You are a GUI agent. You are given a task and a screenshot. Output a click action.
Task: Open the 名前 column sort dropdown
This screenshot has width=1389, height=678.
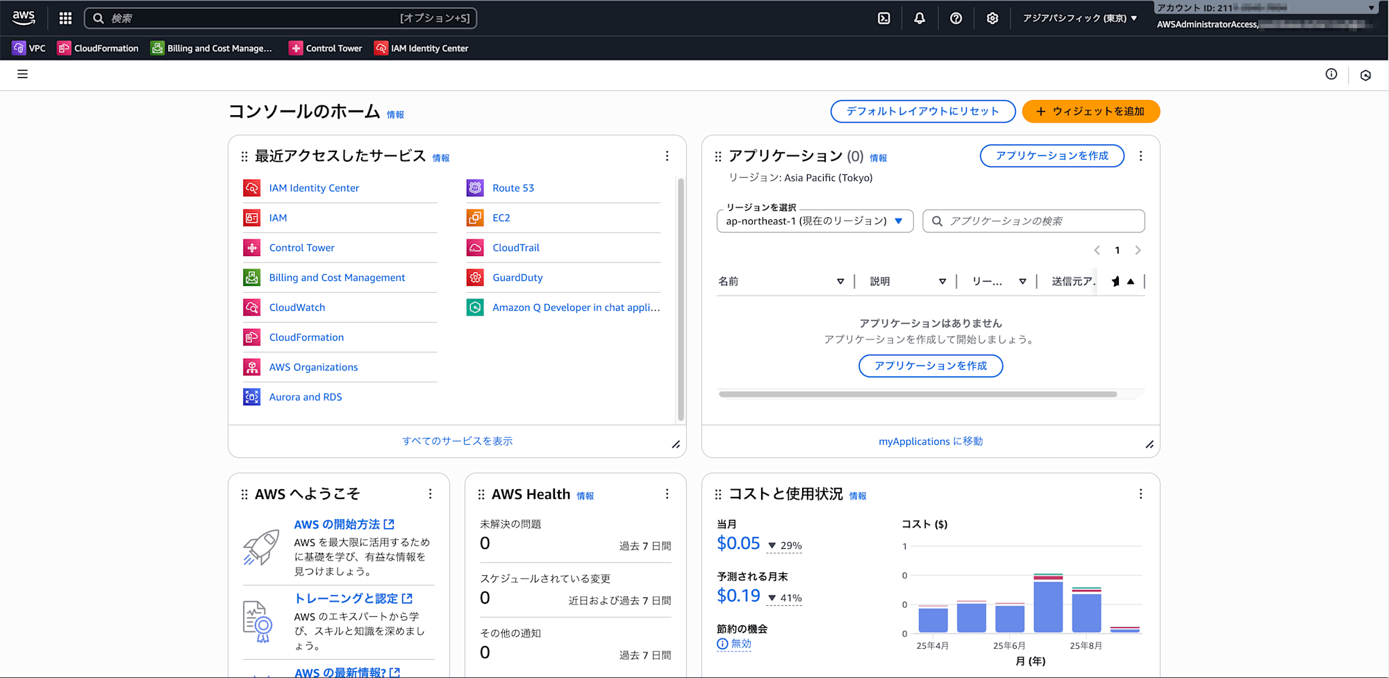point(840,282)
